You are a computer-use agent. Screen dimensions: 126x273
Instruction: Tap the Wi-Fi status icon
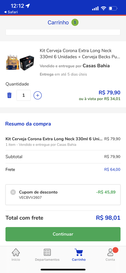point(104,8)
